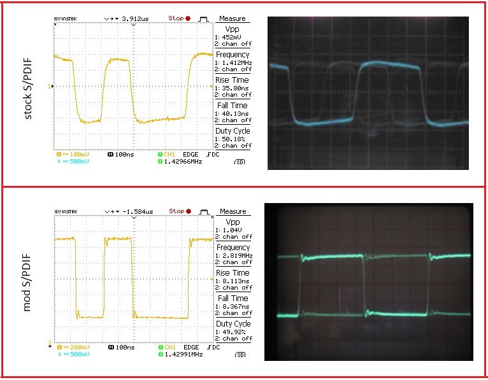
Task: Click the Frequency 2.819MHz measurement
Action: (x=233, y=255)
